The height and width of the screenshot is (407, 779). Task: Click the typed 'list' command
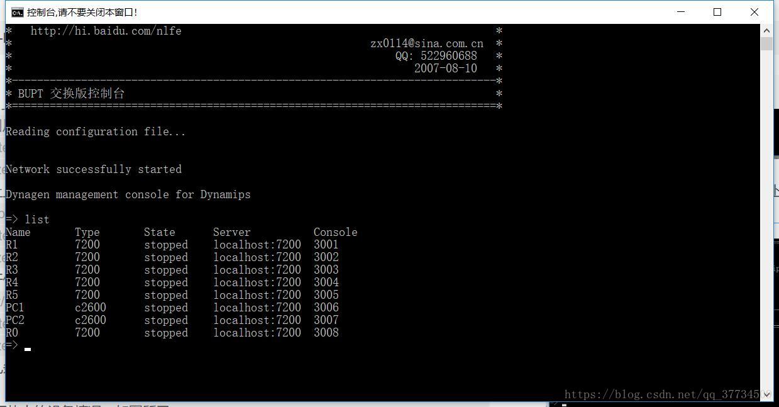pos(37,220)
